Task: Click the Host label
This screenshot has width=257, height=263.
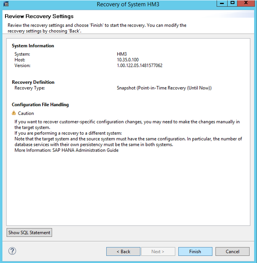Action: (20, 60)
